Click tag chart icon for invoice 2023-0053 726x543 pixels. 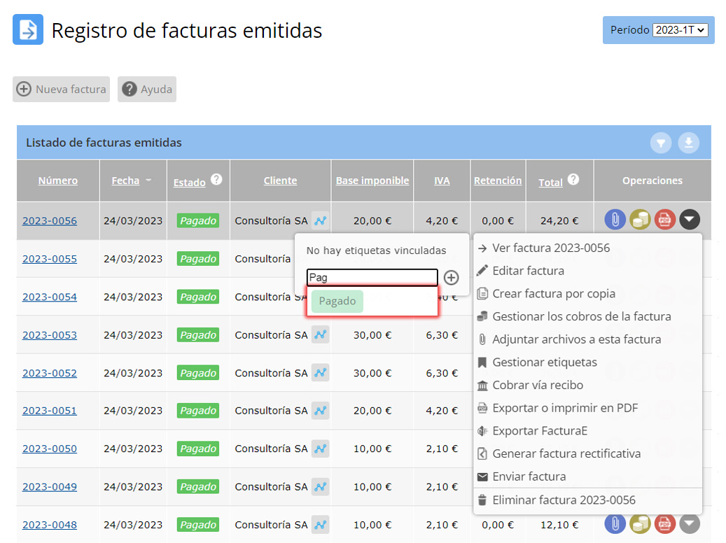click(321, 334)
